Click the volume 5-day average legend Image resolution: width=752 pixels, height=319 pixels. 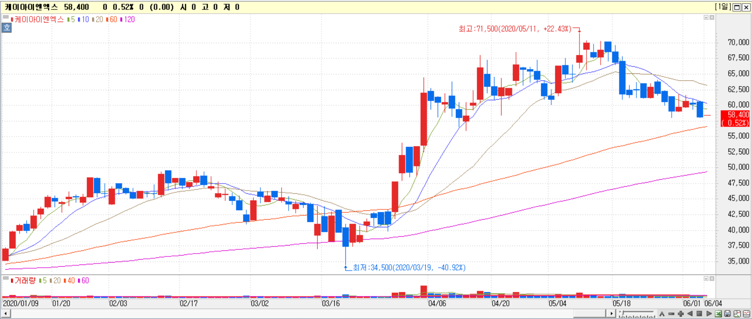[43, 280]
